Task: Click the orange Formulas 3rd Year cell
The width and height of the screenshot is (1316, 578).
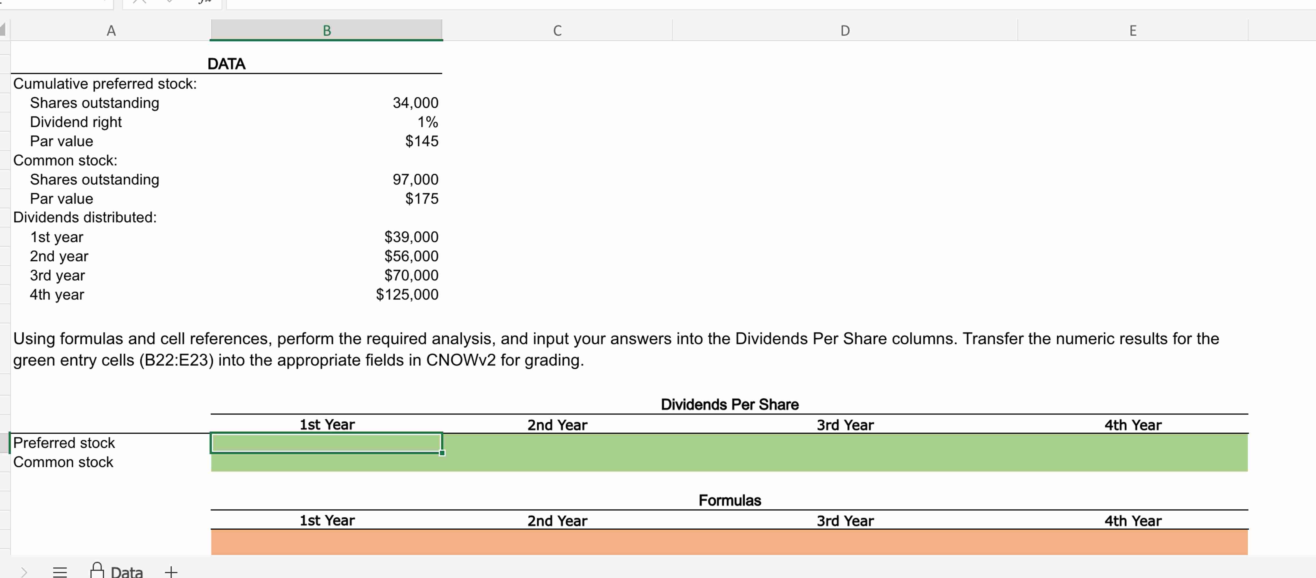Action: point(845,542)
